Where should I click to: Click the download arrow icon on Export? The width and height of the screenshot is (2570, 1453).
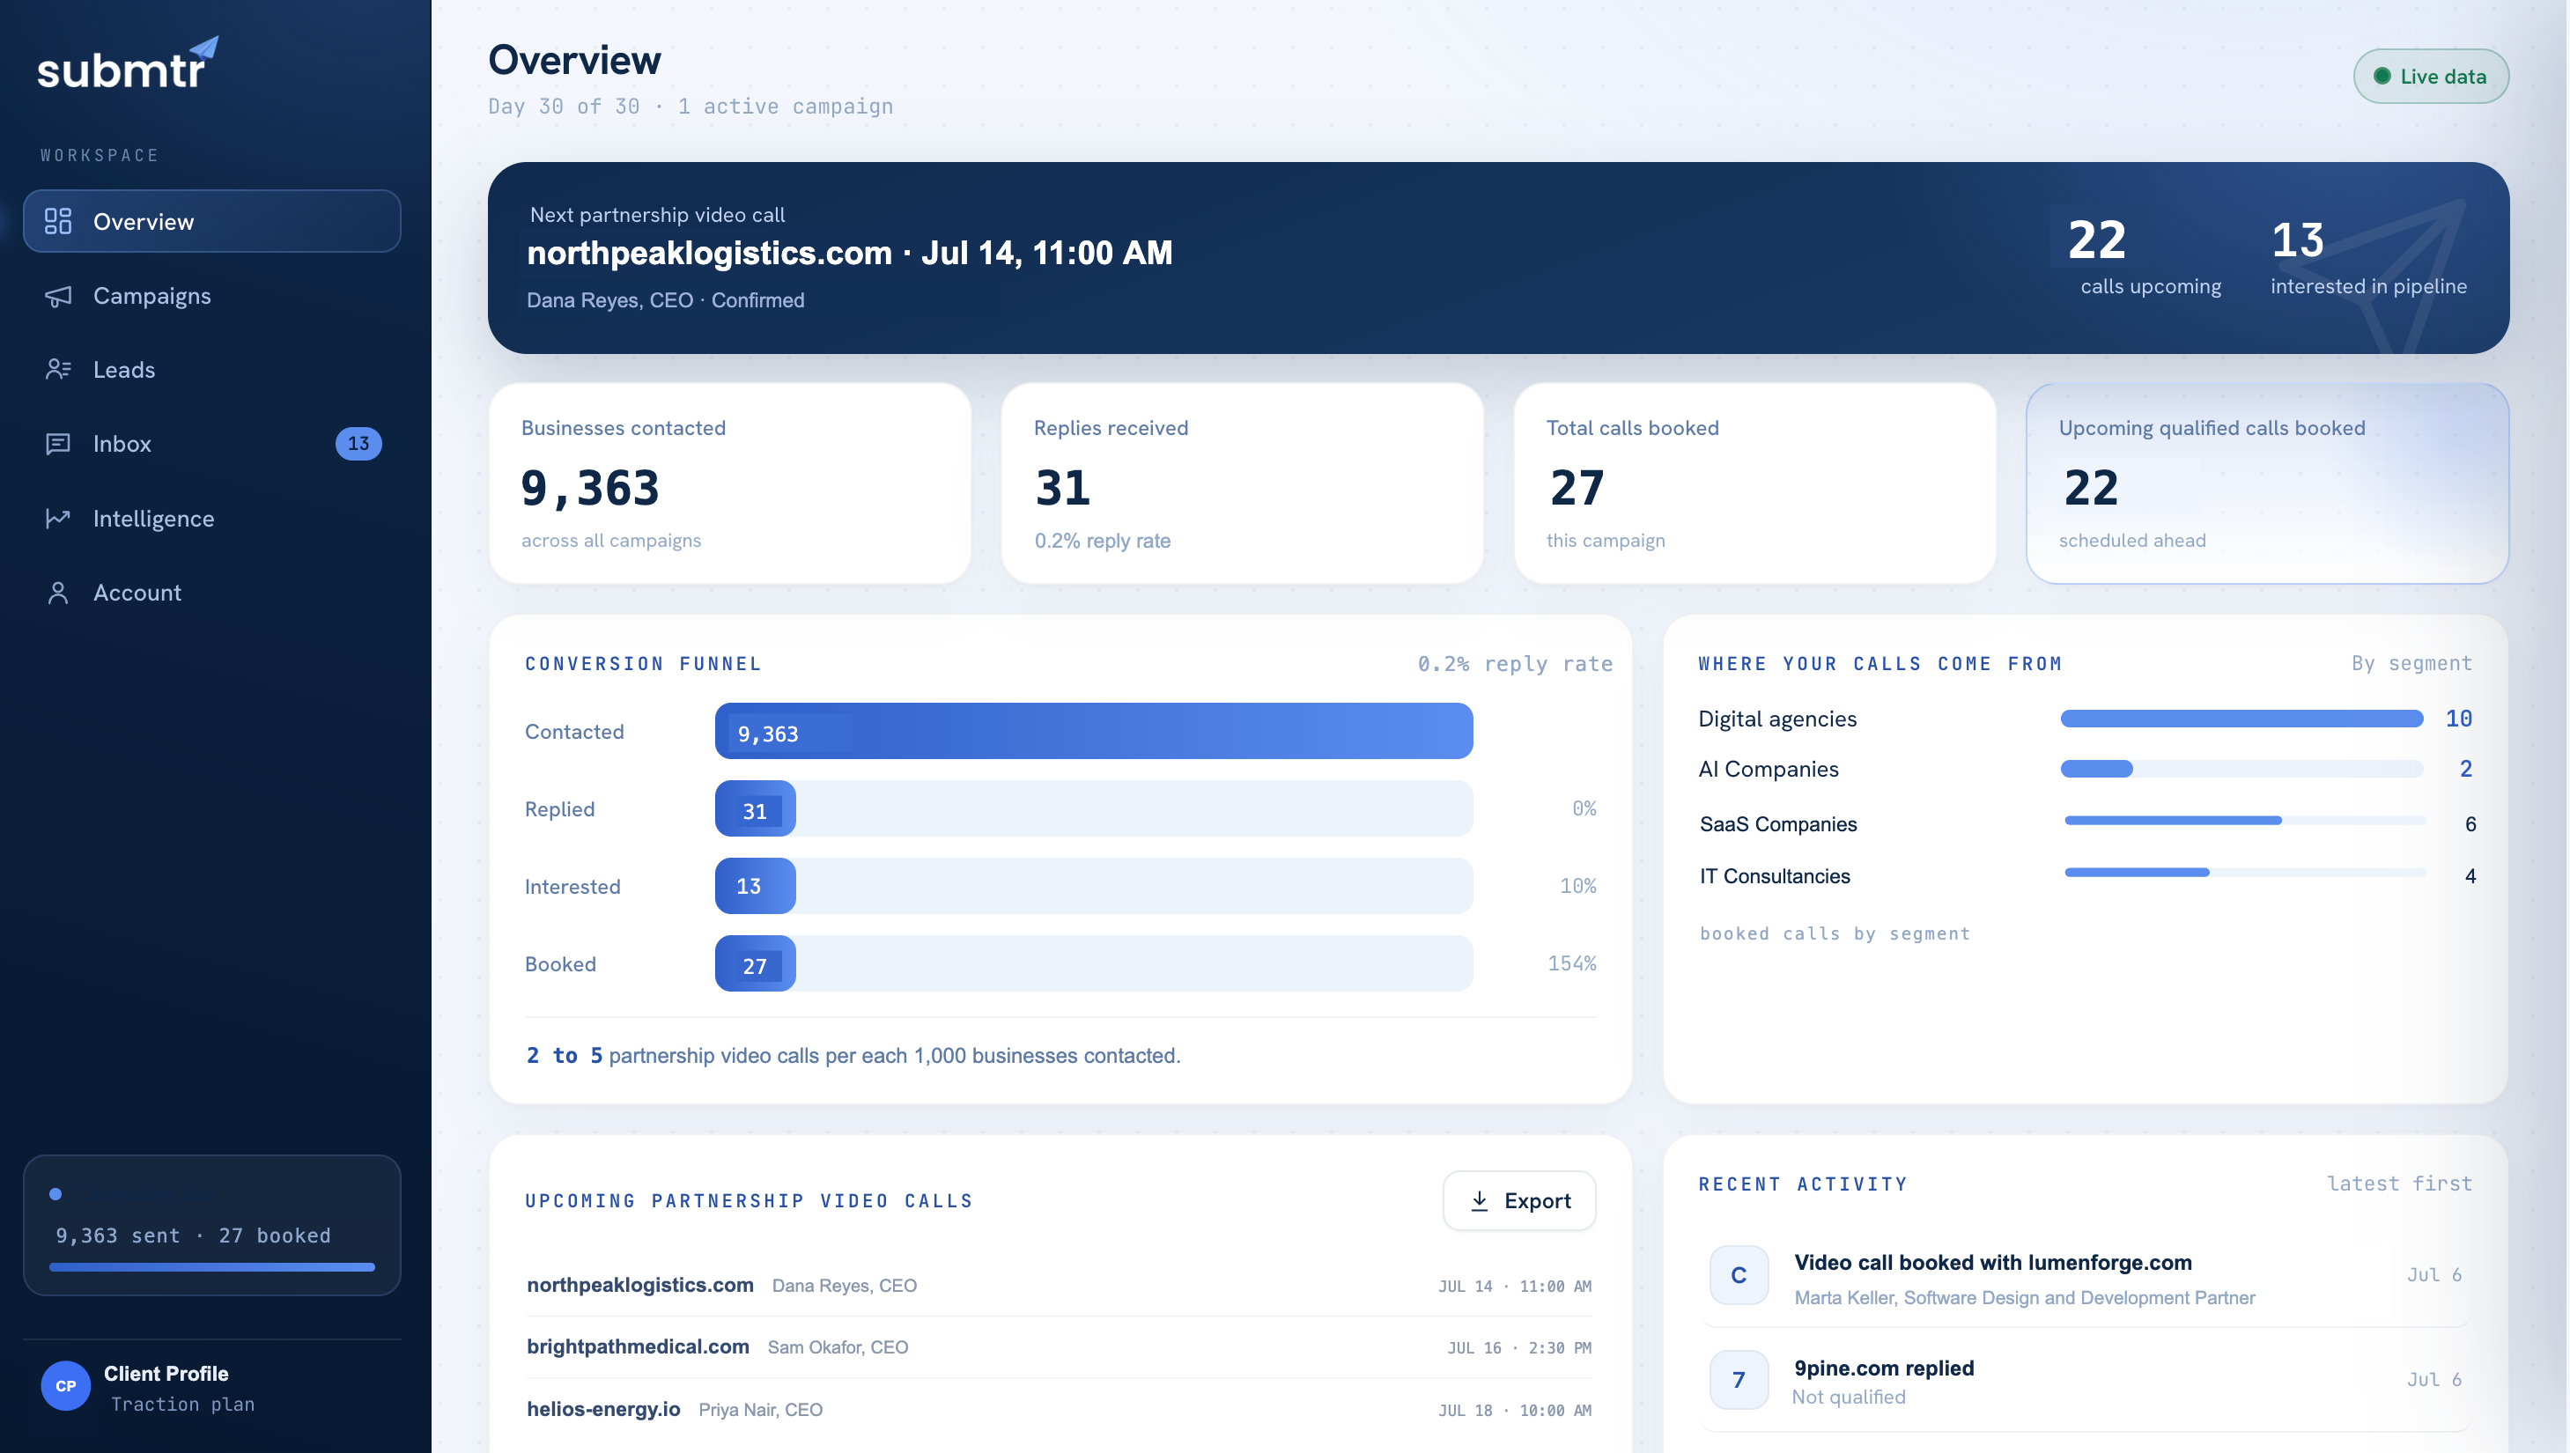1479,1200
